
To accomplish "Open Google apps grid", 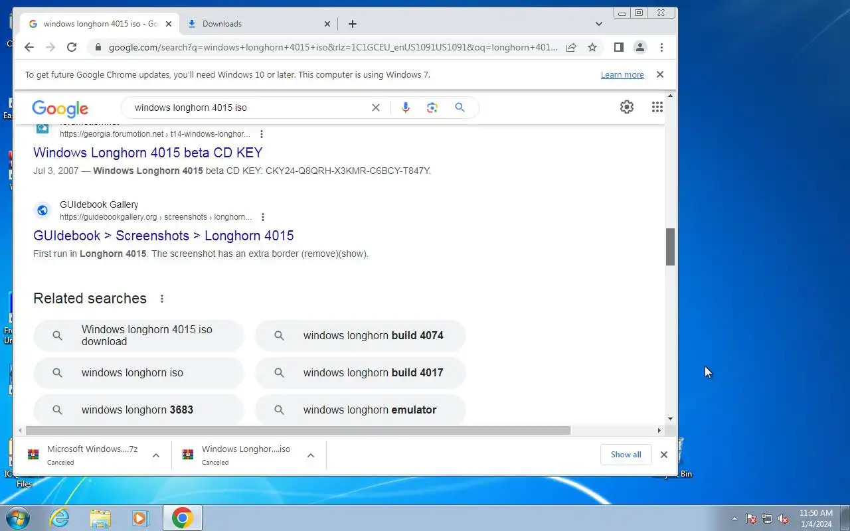I will 657,107.
